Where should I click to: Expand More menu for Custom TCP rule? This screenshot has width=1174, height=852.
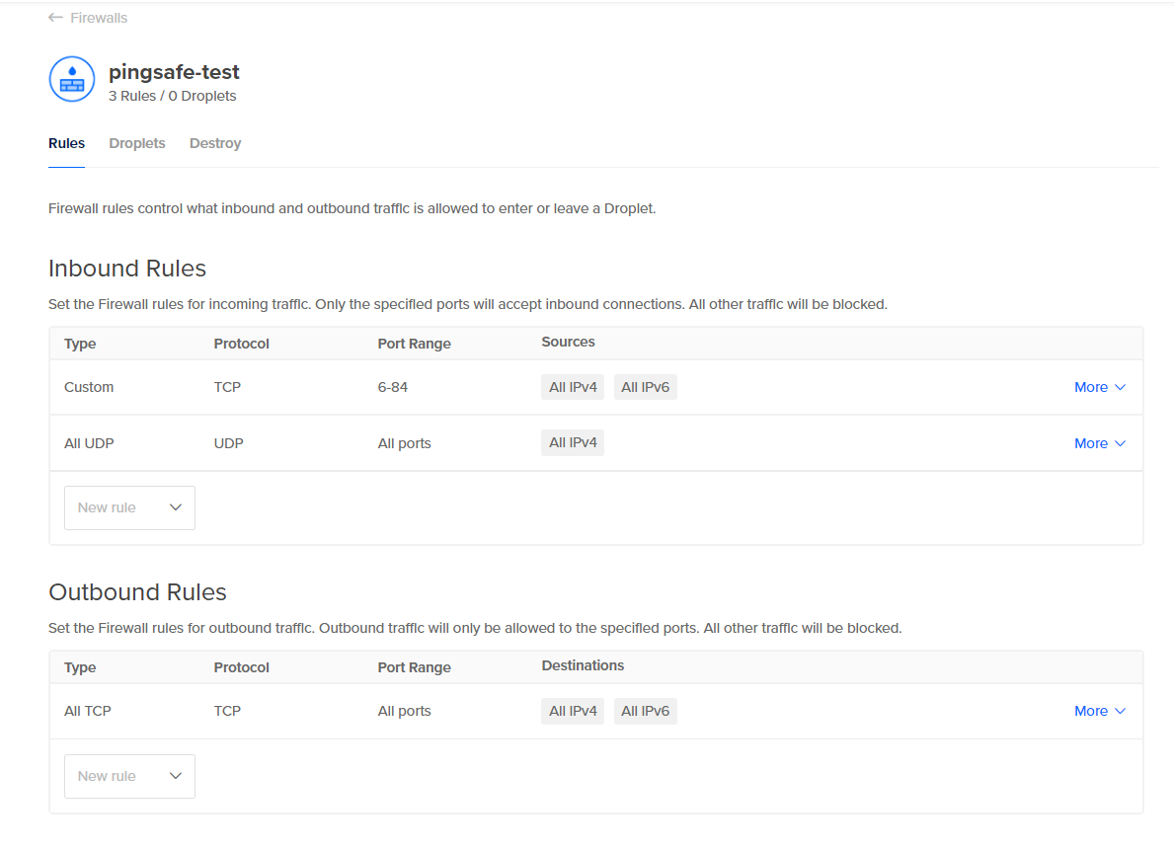click(1099, 387)
